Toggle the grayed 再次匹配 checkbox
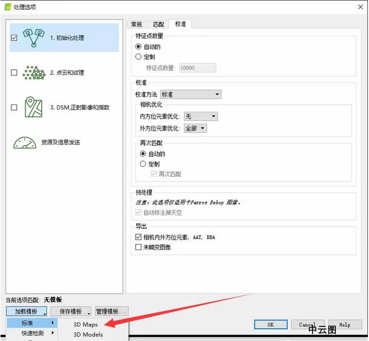 pos(154,174)
